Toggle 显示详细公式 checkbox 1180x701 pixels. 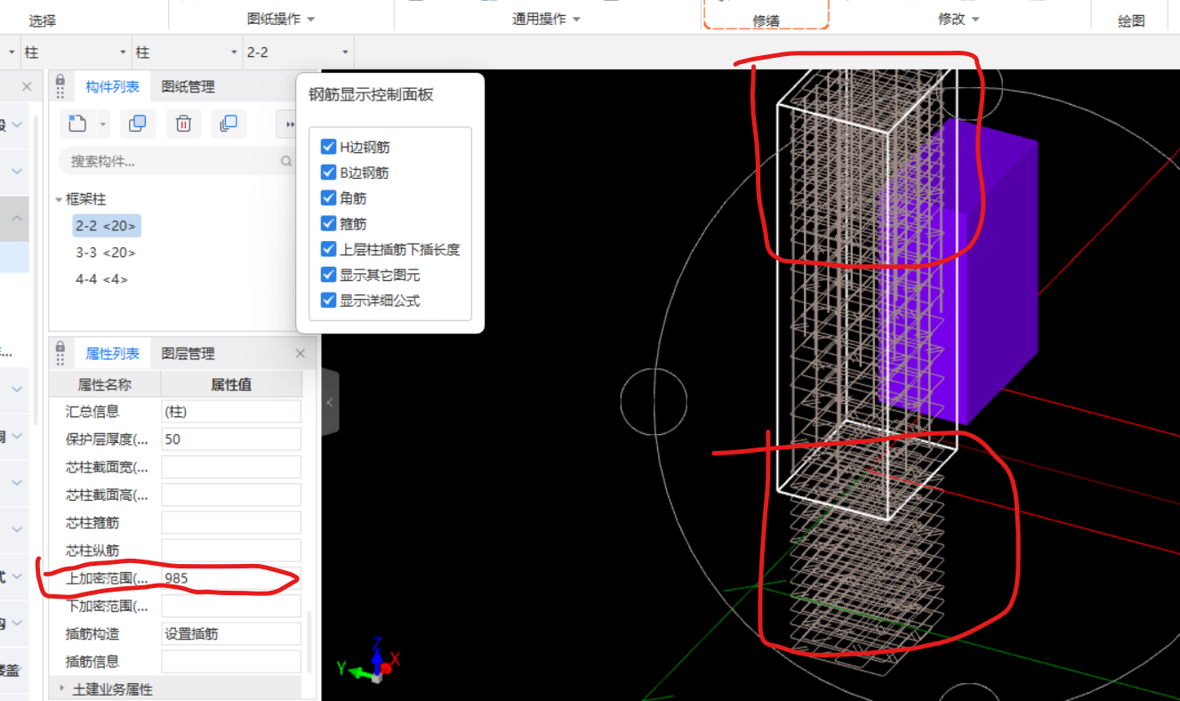coord(328,301)
